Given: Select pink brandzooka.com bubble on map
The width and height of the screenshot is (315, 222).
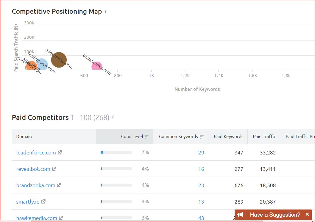Looking at the screenshot, I should pyautogui.click(x=97, y=66).
